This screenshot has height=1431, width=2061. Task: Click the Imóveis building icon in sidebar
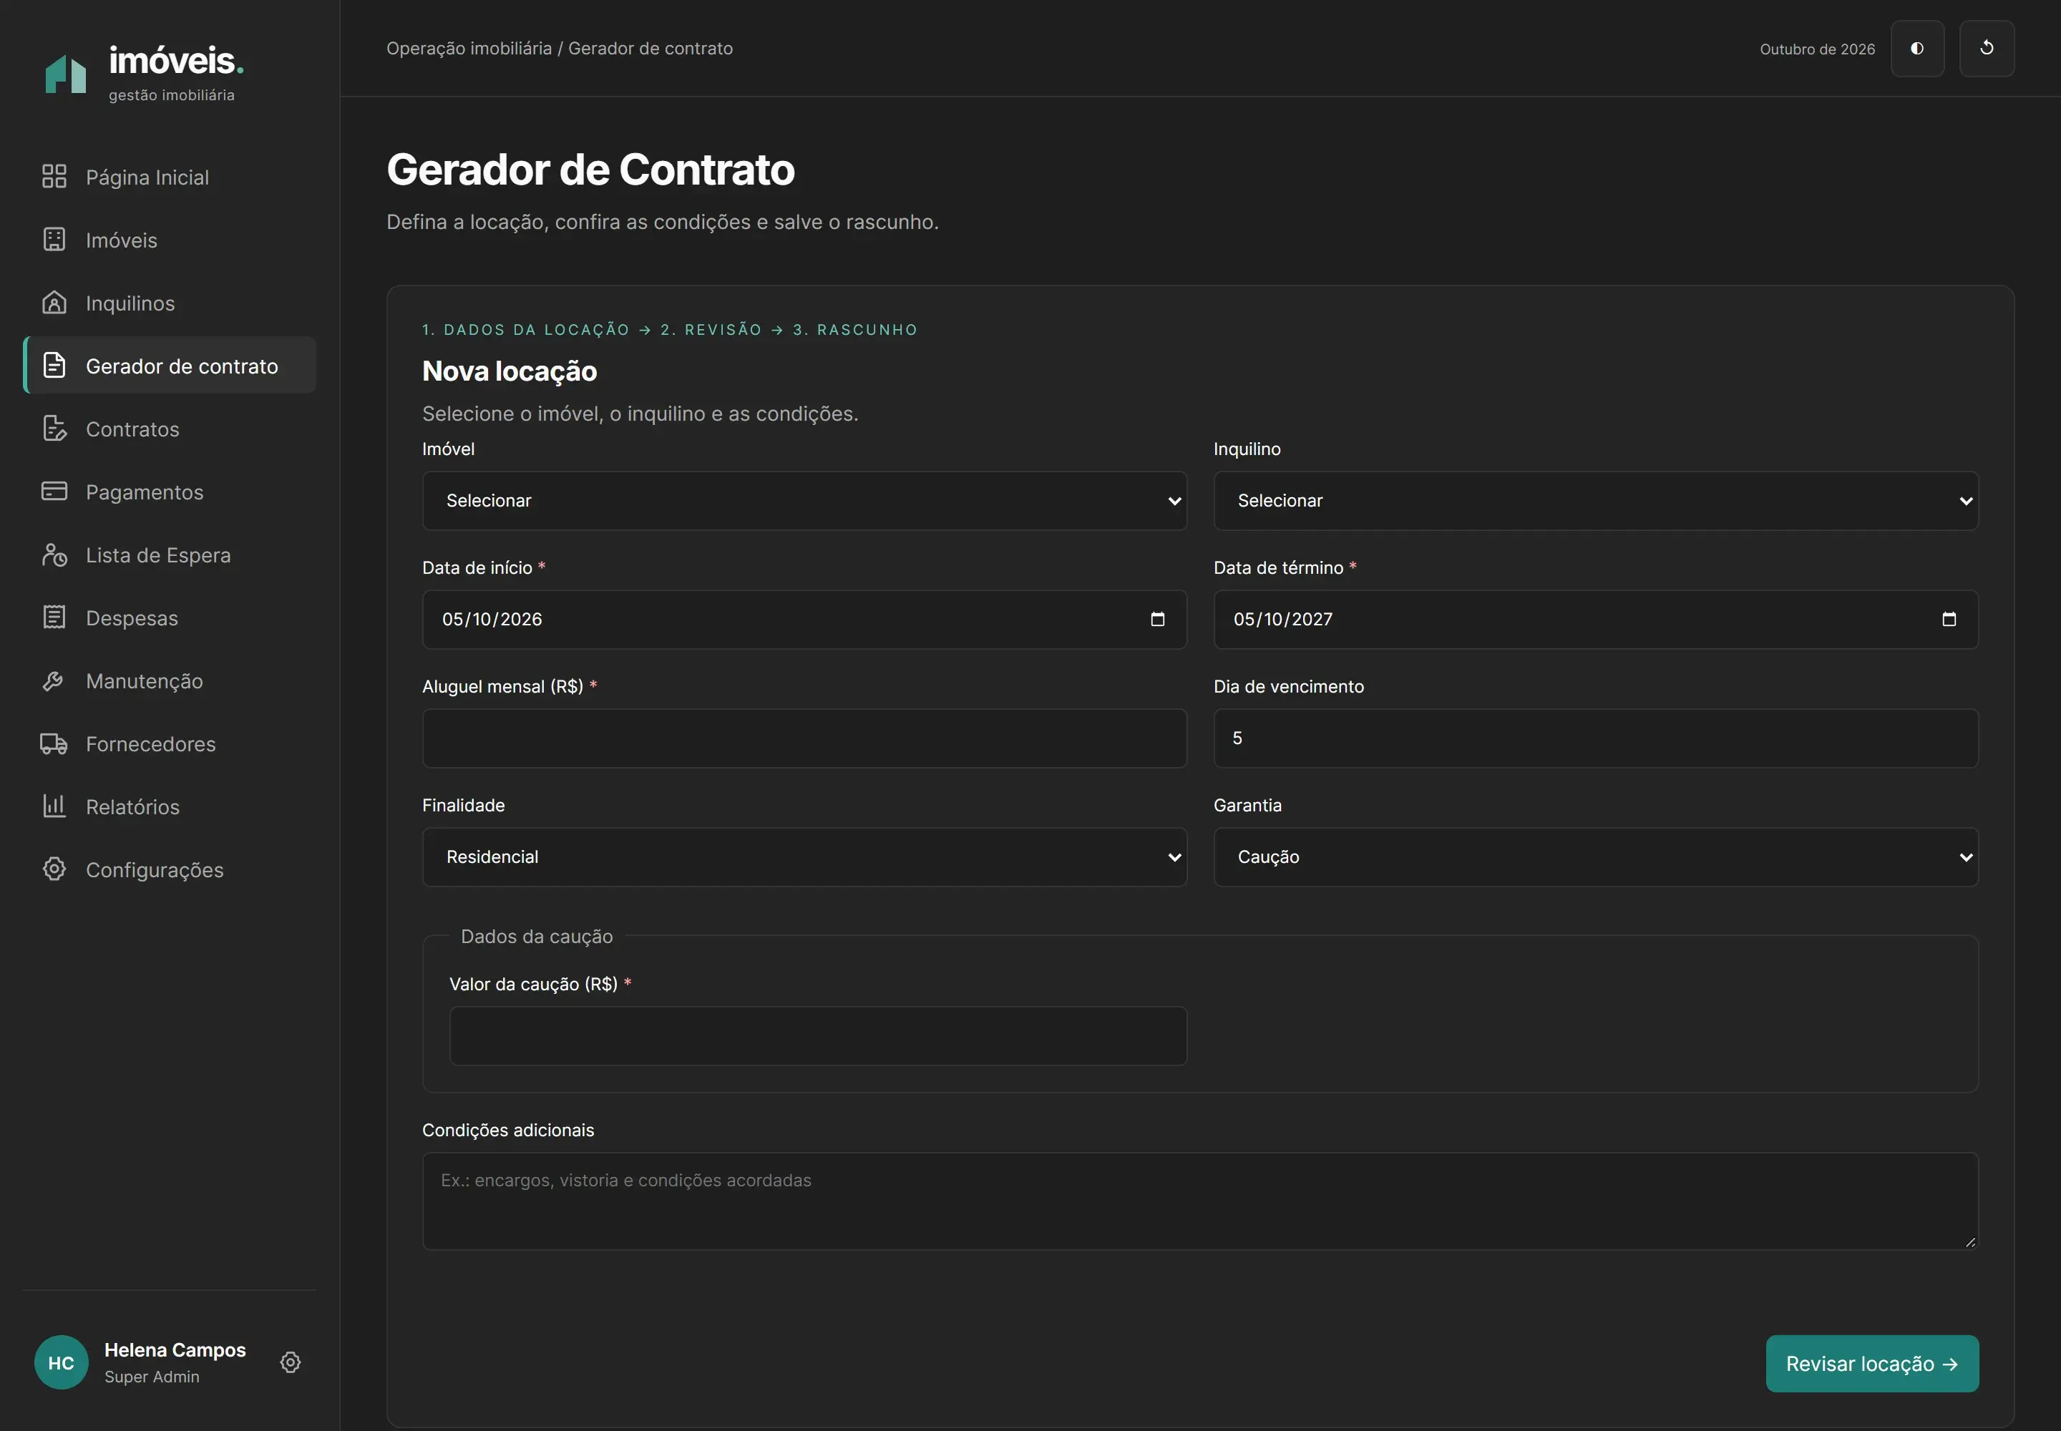click(x=54, y=240)
